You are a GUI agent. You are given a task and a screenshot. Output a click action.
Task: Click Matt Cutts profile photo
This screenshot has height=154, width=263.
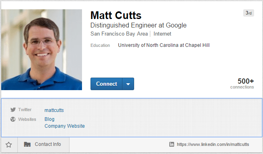pyautogui.click(x=42, y=50)
